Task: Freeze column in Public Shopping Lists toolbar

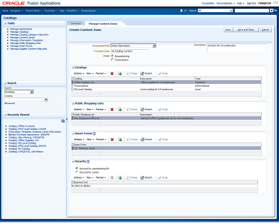Action: click(x=132, y=109)
